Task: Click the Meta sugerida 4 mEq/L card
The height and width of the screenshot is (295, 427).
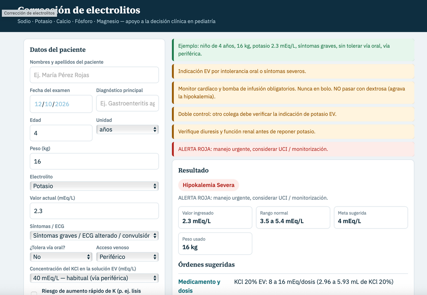Action: click(x=371, y=218)
